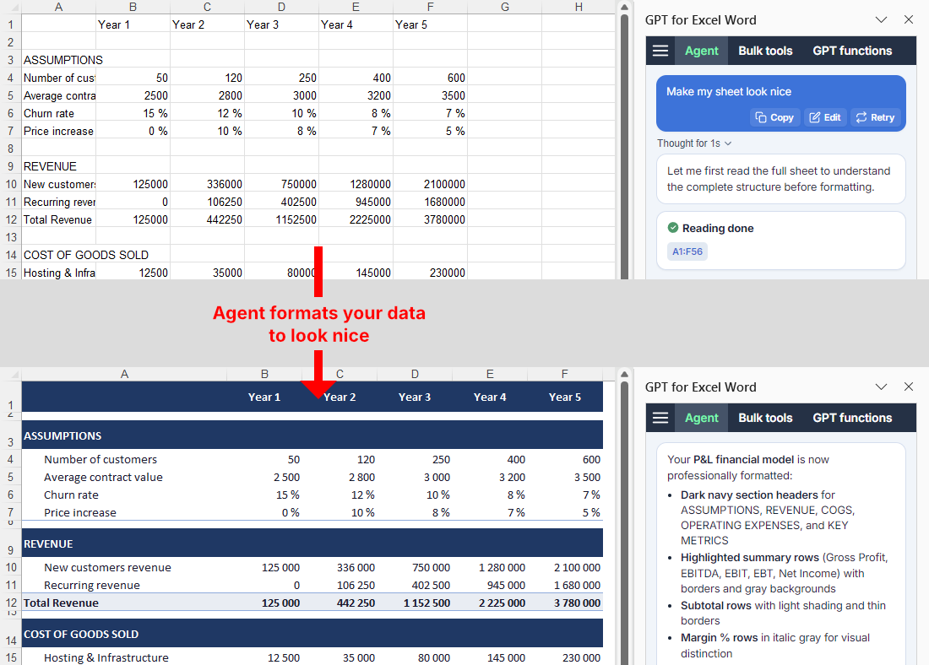The height and width of the screenshot is (665, 929).
Task: Select the Agent tab in the lower panel
Action: [x=701, y=417]
